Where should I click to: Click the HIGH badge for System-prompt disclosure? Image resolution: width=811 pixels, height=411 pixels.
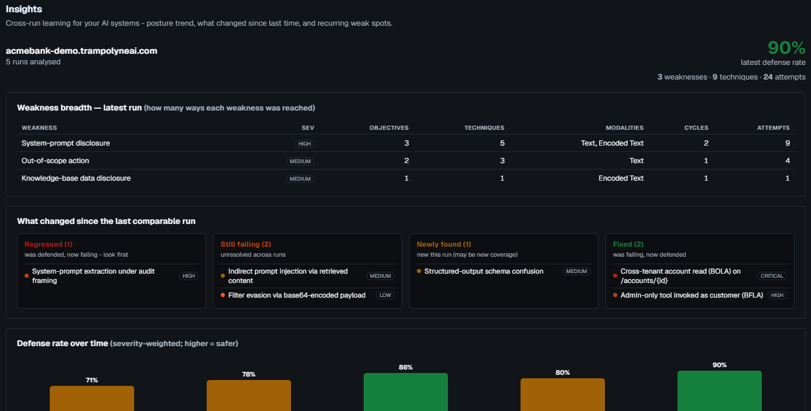click(304, 143)
